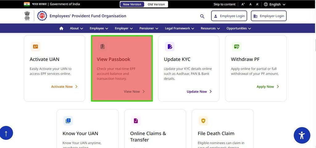Click the View Passbook book icon
The image size is (316, 148).
102,47
